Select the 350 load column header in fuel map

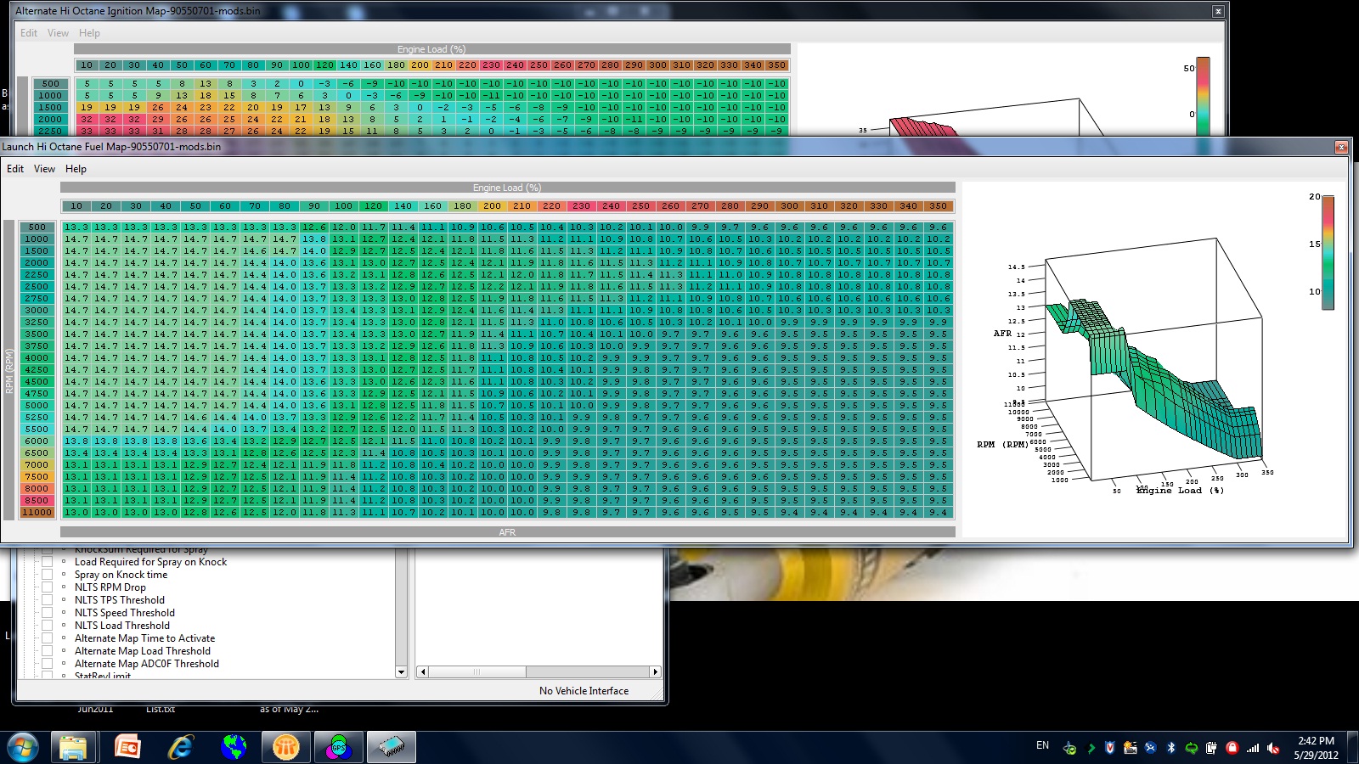tap(938, 206)
